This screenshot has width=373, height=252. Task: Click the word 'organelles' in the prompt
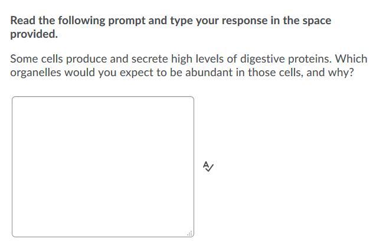[35, 74]
